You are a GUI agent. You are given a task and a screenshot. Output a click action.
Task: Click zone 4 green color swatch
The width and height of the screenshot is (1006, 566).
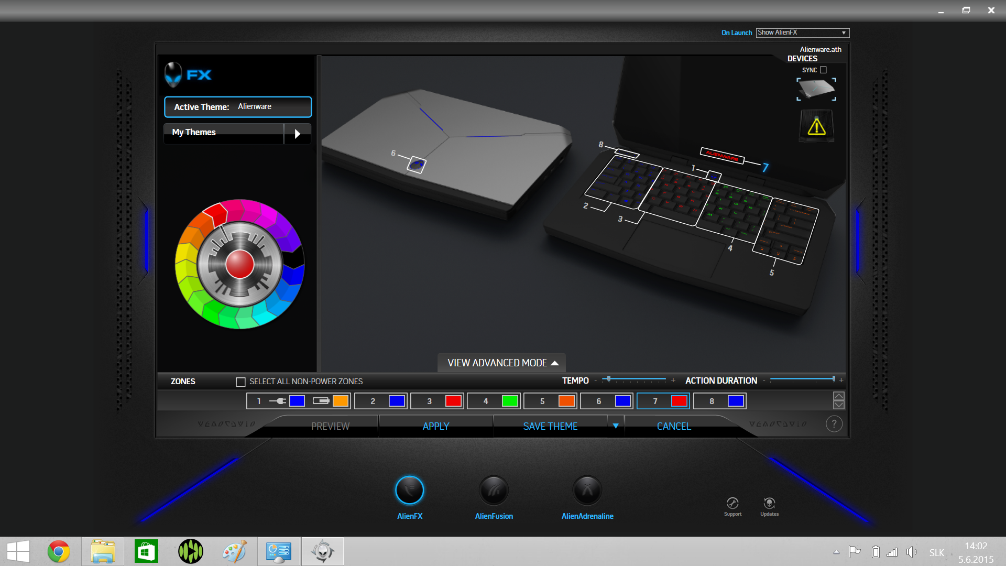pyautogui.click(x=510, y=401)
